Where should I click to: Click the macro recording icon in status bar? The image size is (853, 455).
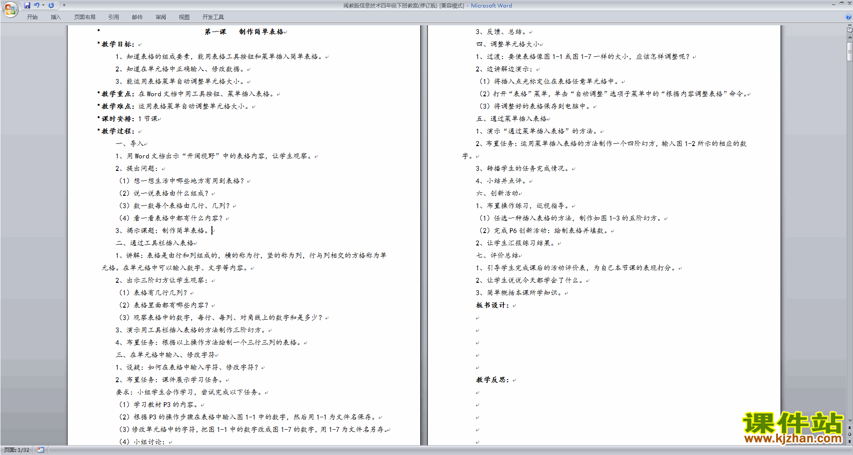[x=41, y=450]
